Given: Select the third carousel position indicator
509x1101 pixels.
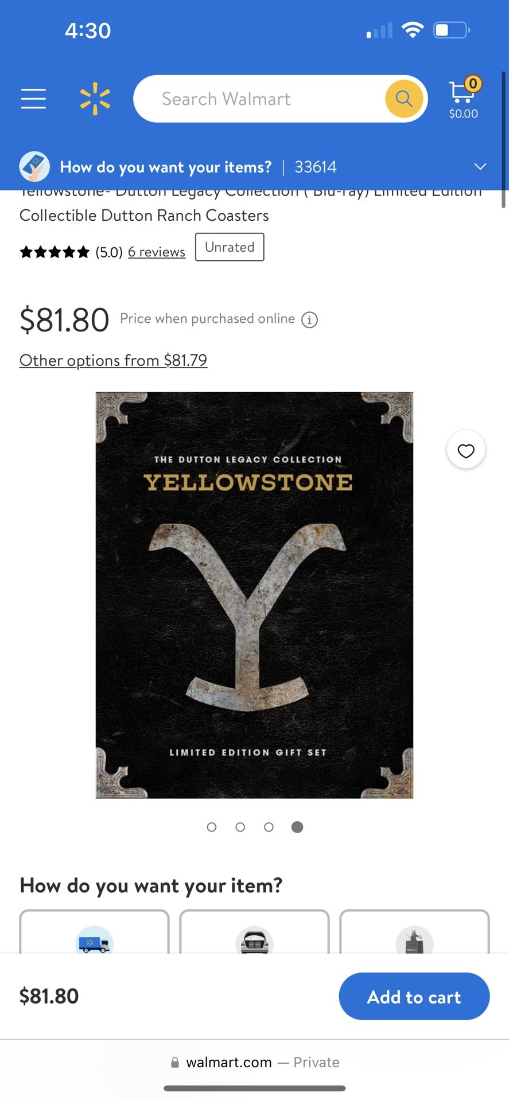Looking at the screenshot, I should pyautogui.click(x=269, y=827).
